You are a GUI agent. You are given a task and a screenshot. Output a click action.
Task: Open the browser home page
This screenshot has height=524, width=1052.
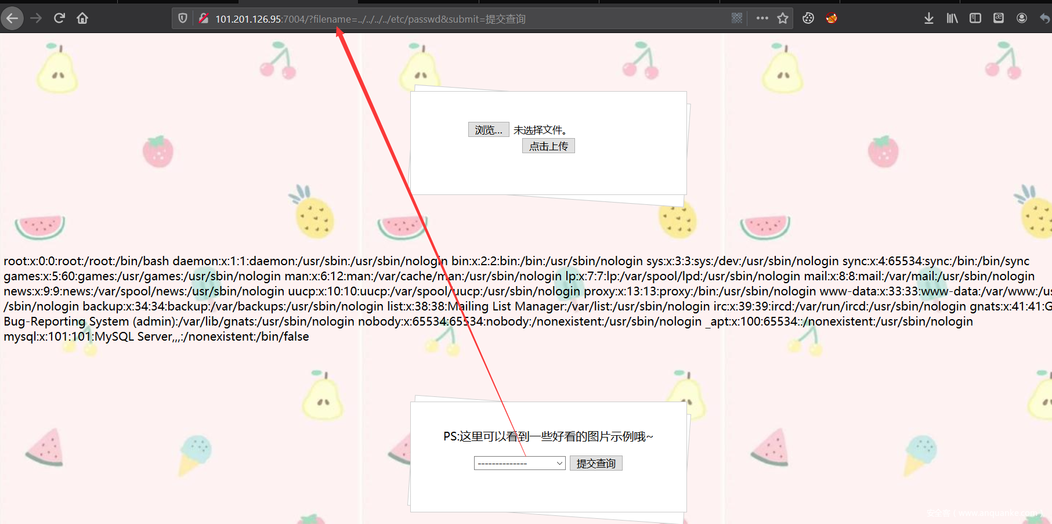click(82, 19)
